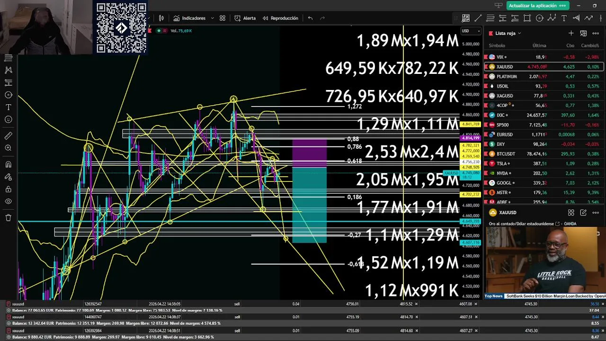Screen dimensions: 606x341
Task: Delete drawings with the trash icon
Action: (x=8, y=218)
